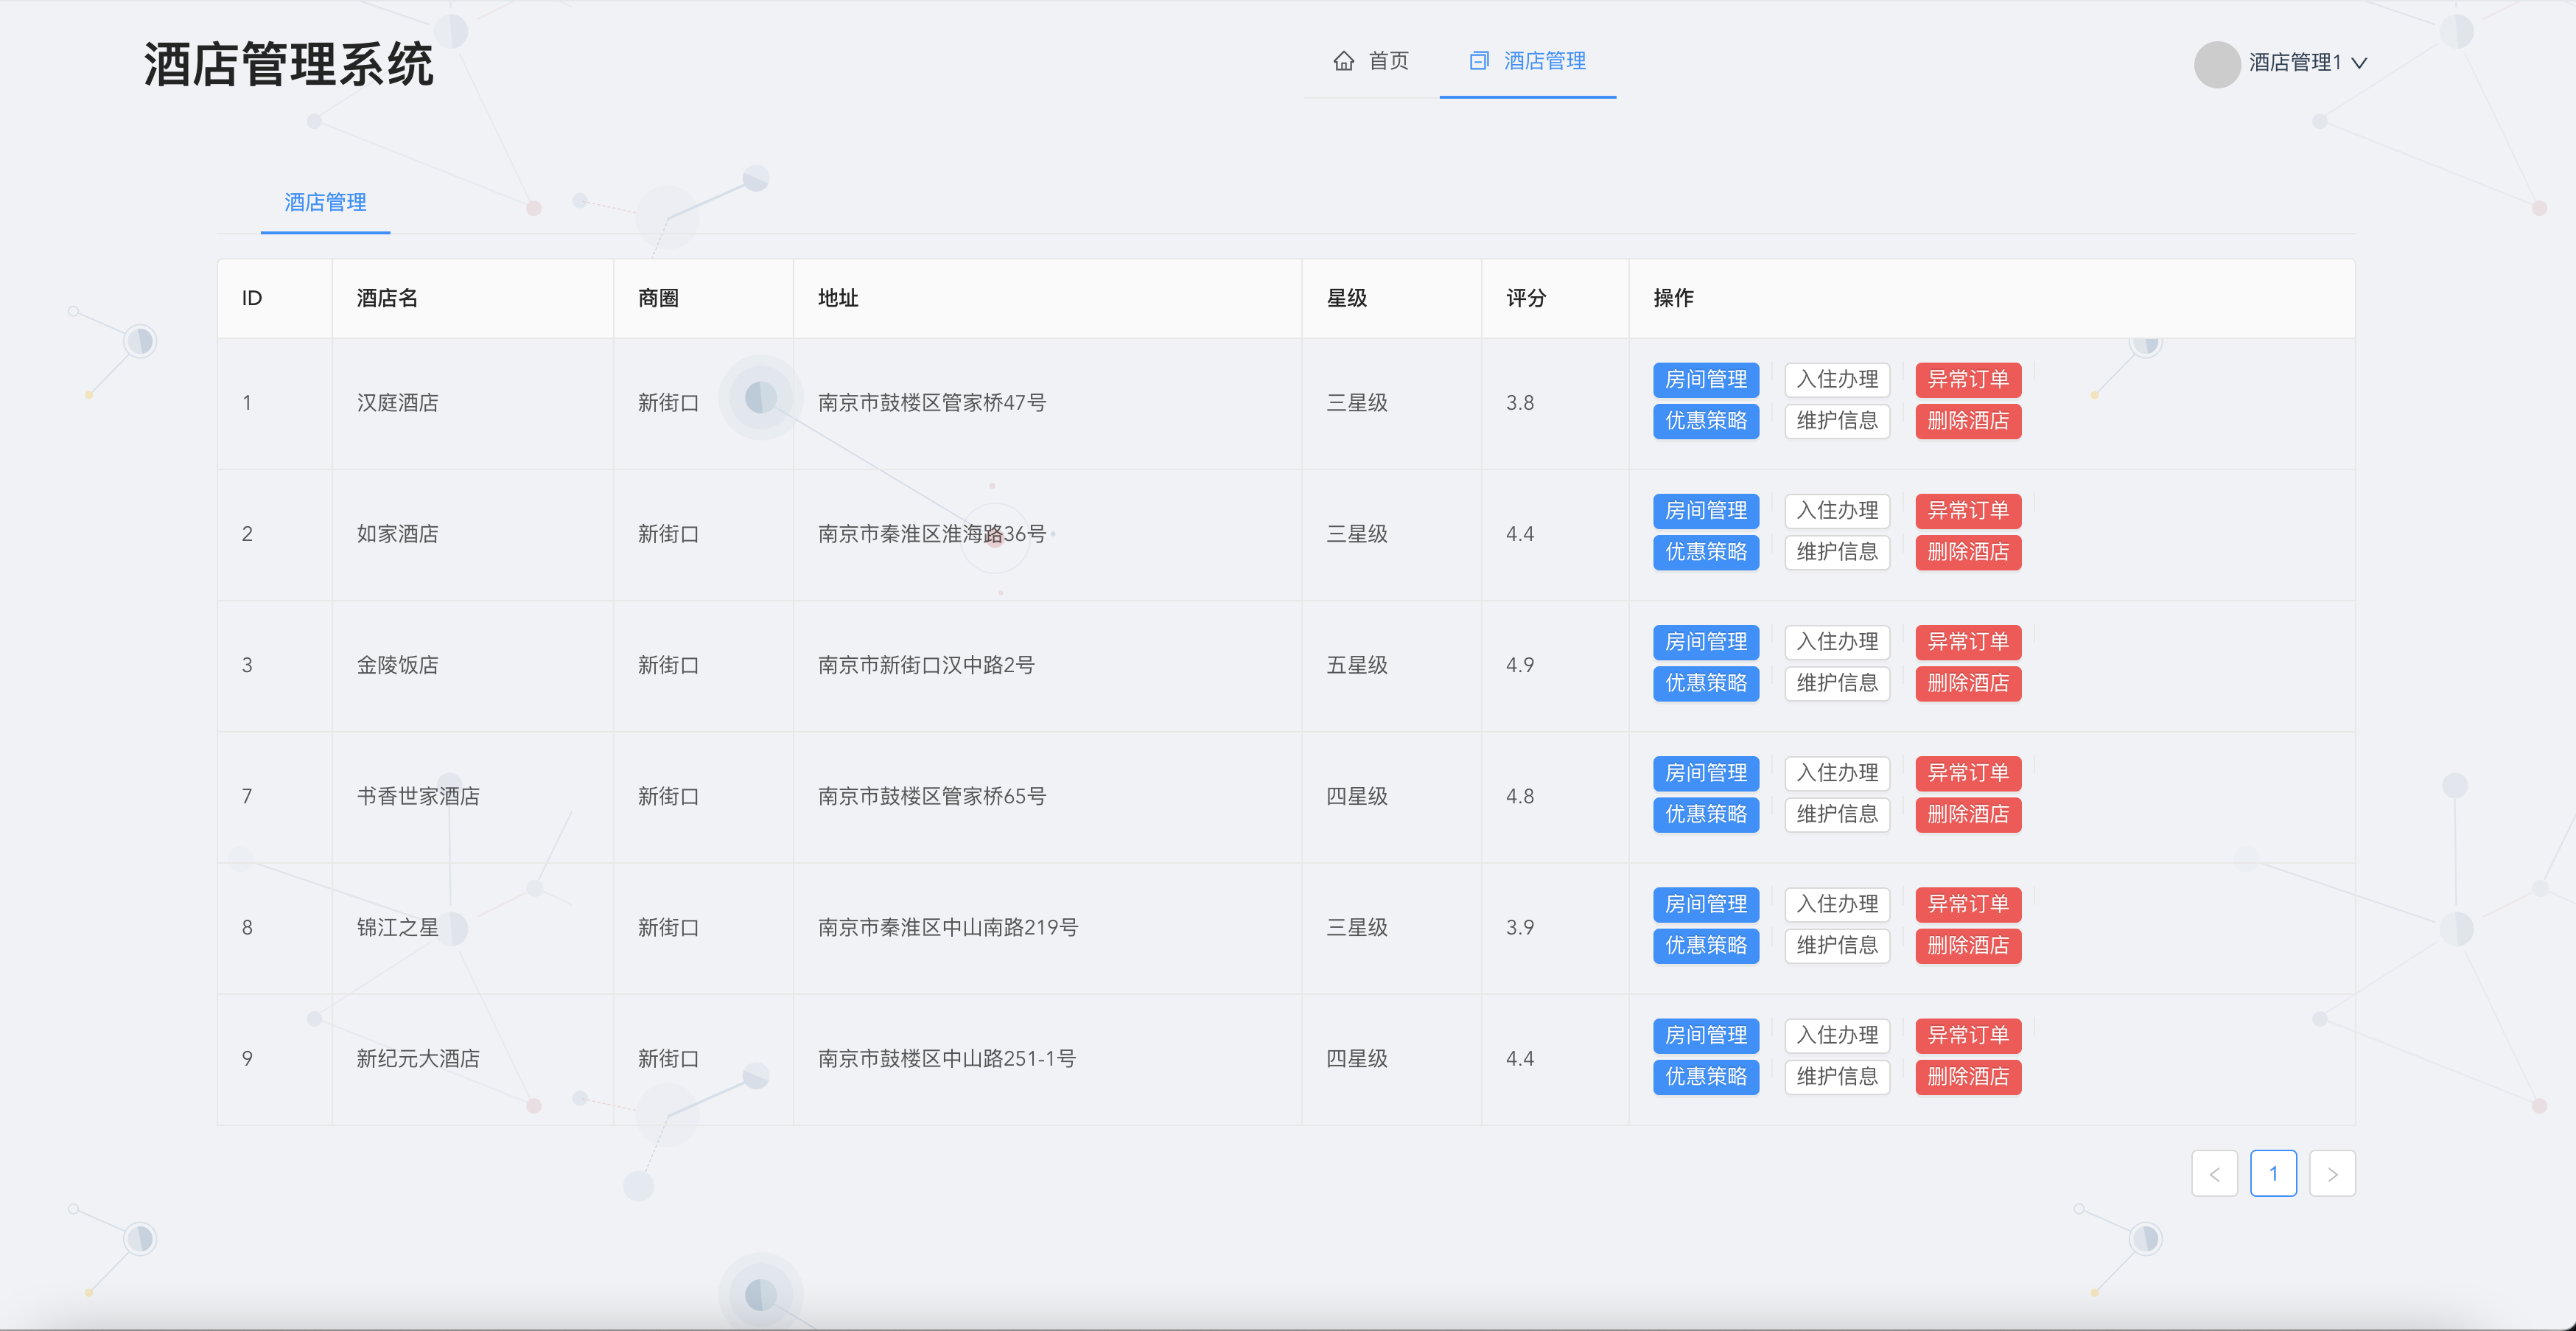Open 酒店管理 in the top navigation
Viewport: 2576px width, 1331px height.
1527,61
